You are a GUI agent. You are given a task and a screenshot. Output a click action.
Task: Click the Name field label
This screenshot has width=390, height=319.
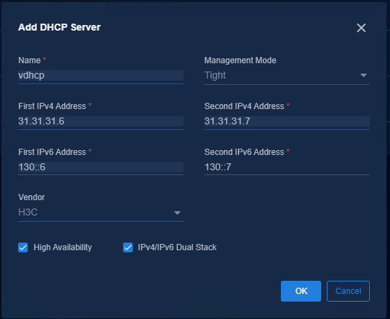(29, 60)
